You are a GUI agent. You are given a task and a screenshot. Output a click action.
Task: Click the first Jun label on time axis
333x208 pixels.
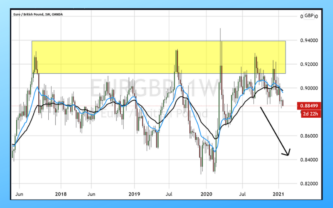tap(19, 194)
